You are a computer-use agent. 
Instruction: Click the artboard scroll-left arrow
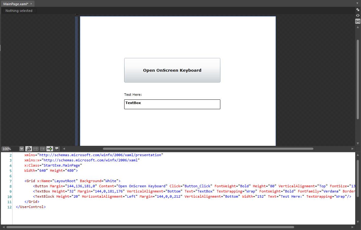pyautogui.click(x=64, y=149)
